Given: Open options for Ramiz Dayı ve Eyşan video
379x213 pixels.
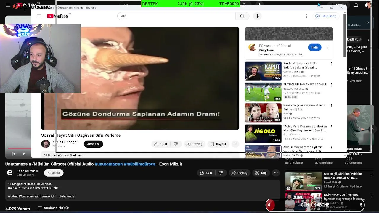Looking at the screenshot, I should coord(331,106).
